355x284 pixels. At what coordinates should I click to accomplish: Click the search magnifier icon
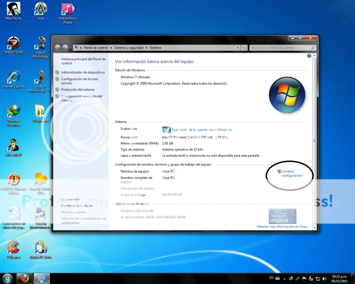pos(313,48)
